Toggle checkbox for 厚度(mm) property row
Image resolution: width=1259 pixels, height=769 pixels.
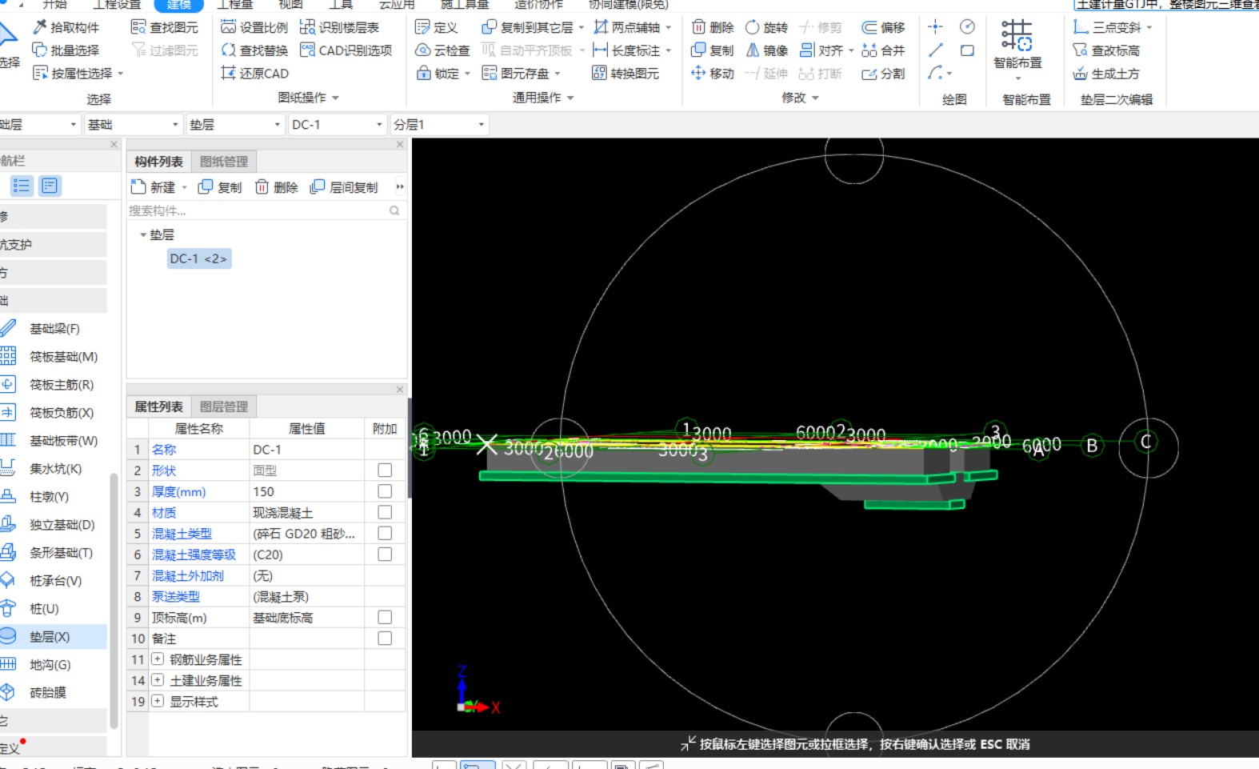385,491
